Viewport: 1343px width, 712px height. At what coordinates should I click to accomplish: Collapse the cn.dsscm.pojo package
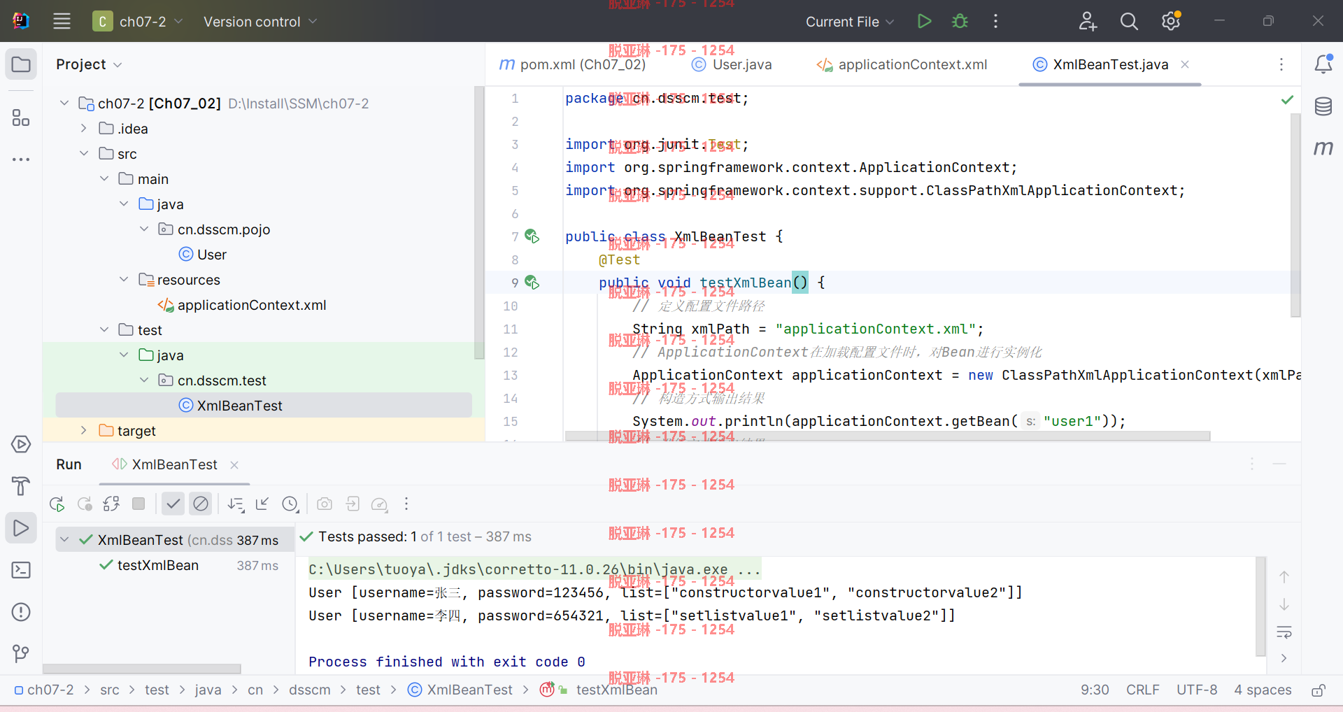pos(144,229)
